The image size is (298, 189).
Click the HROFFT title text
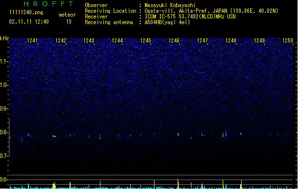click(x=49, y=4)
